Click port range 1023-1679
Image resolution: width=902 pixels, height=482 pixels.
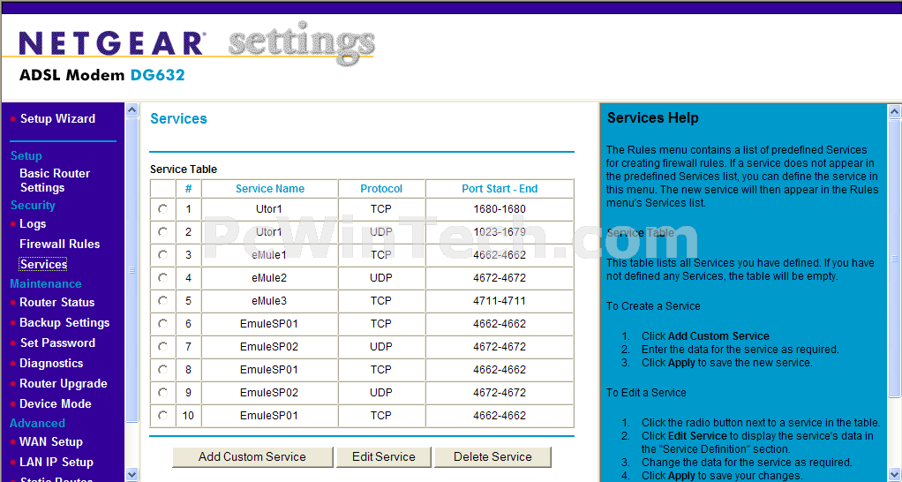[500, 232]
